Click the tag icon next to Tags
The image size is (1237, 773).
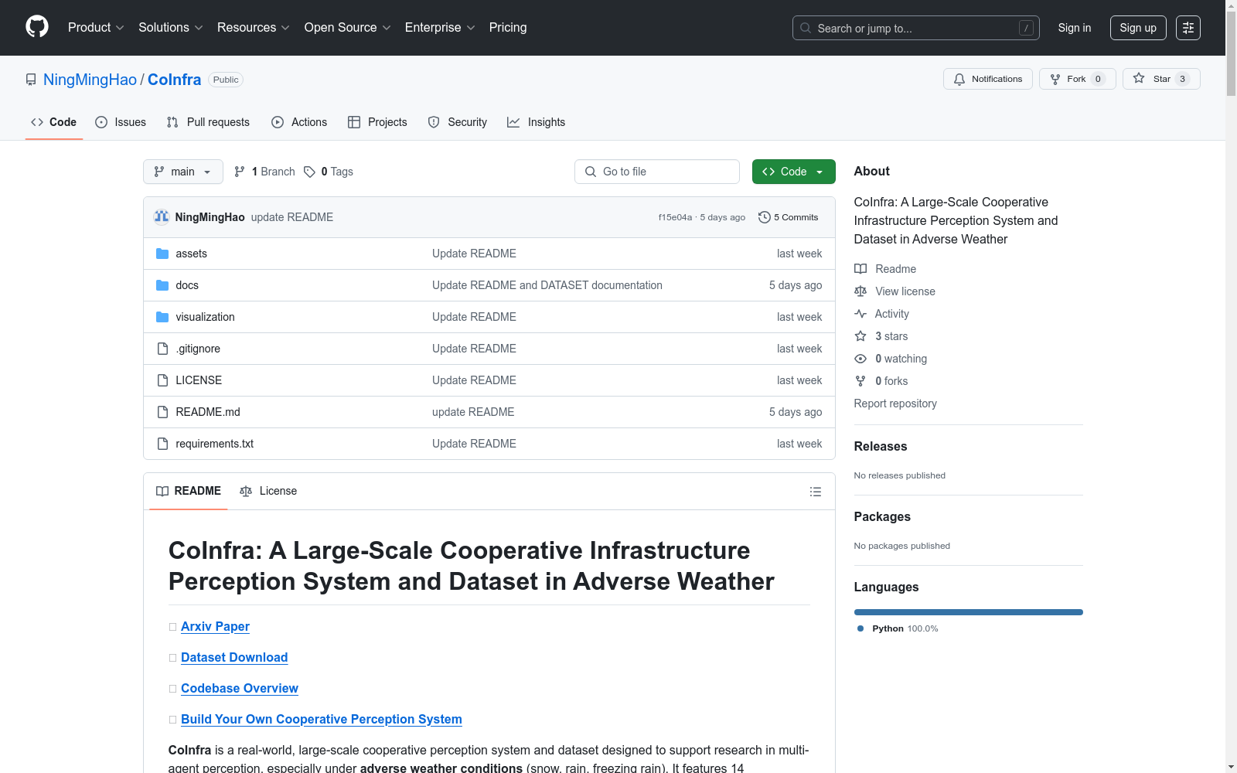click(x=309, y=172)
